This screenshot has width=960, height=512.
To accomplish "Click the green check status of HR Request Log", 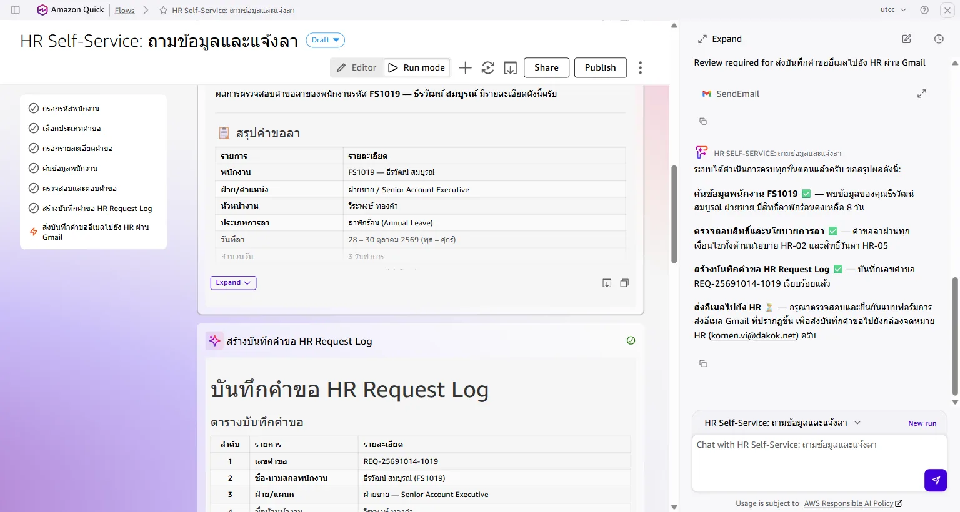I will pos(631,340).
